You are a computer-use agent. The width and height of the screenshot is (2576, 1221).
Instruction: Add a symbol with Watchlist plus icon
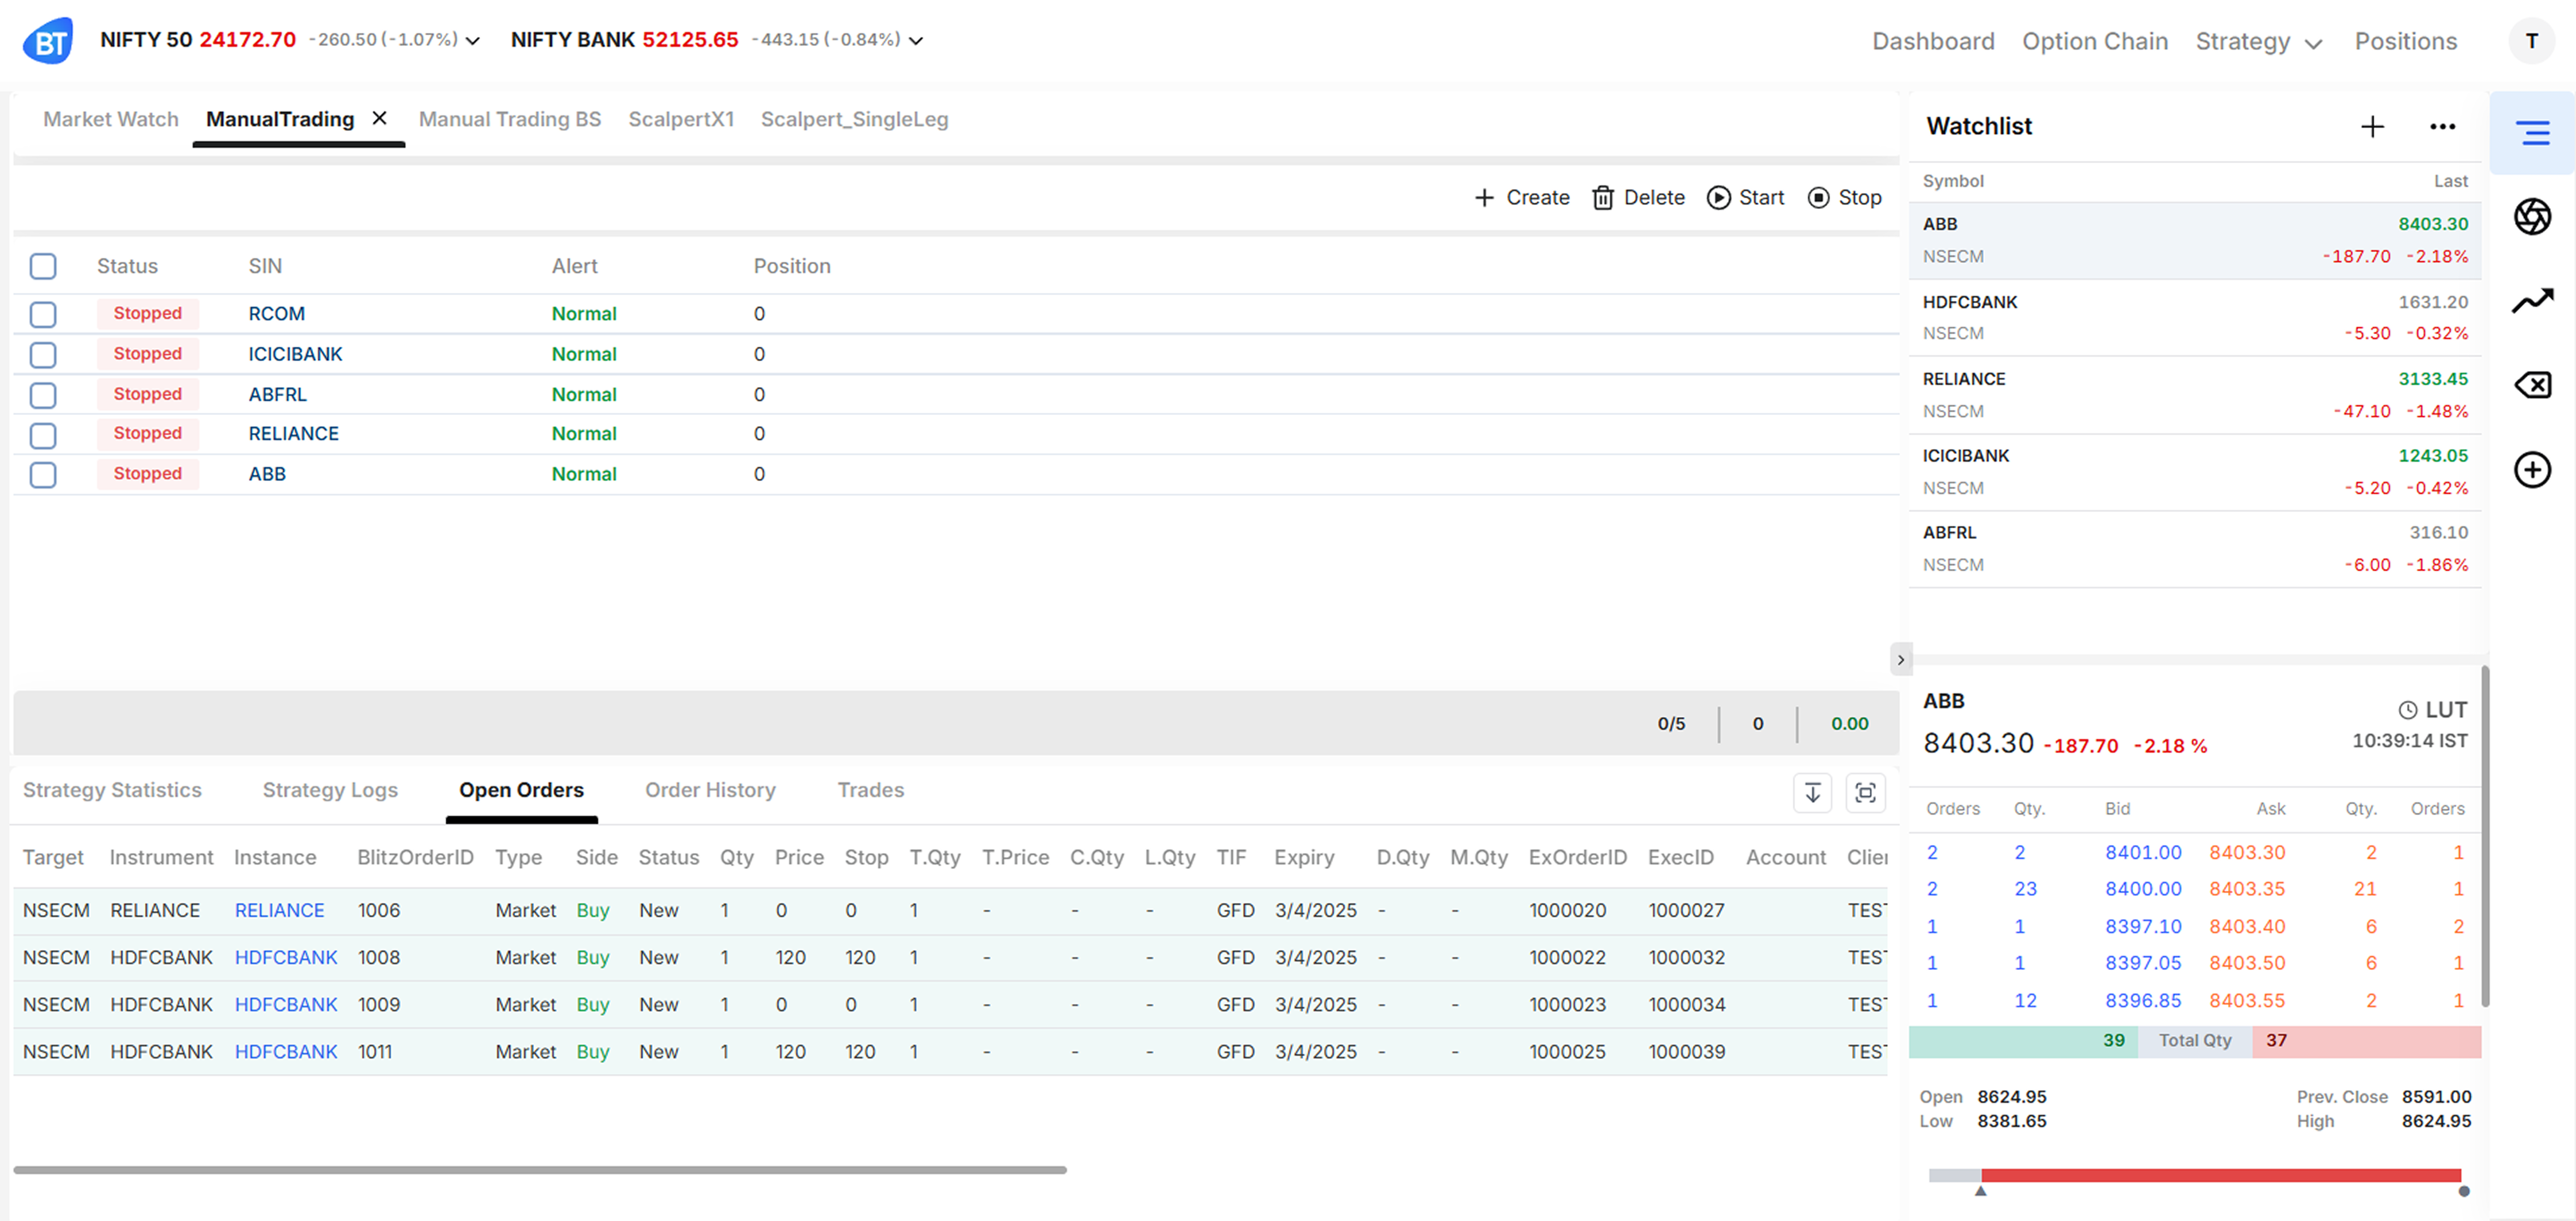tap(2372, 127)
